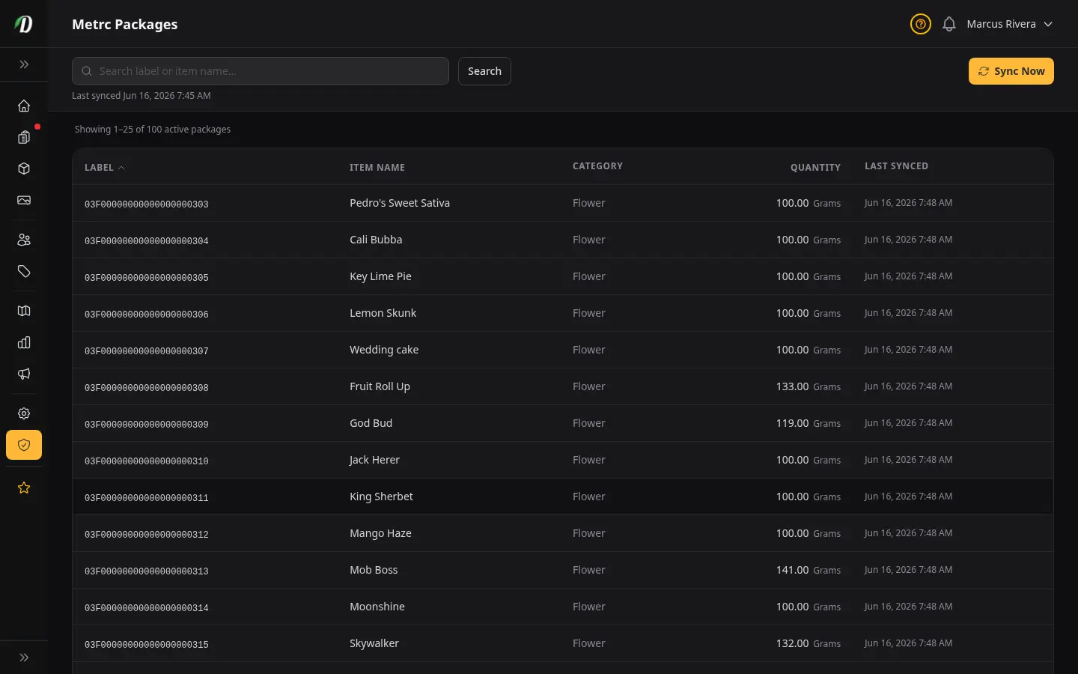Open the package box sidebar icon

(x=24, y=168)
